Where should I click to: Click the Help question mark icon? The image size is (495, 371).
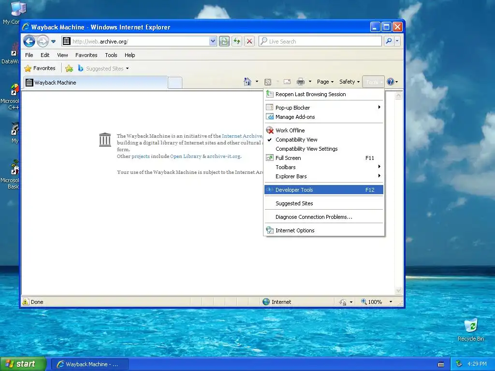(391, 82)
